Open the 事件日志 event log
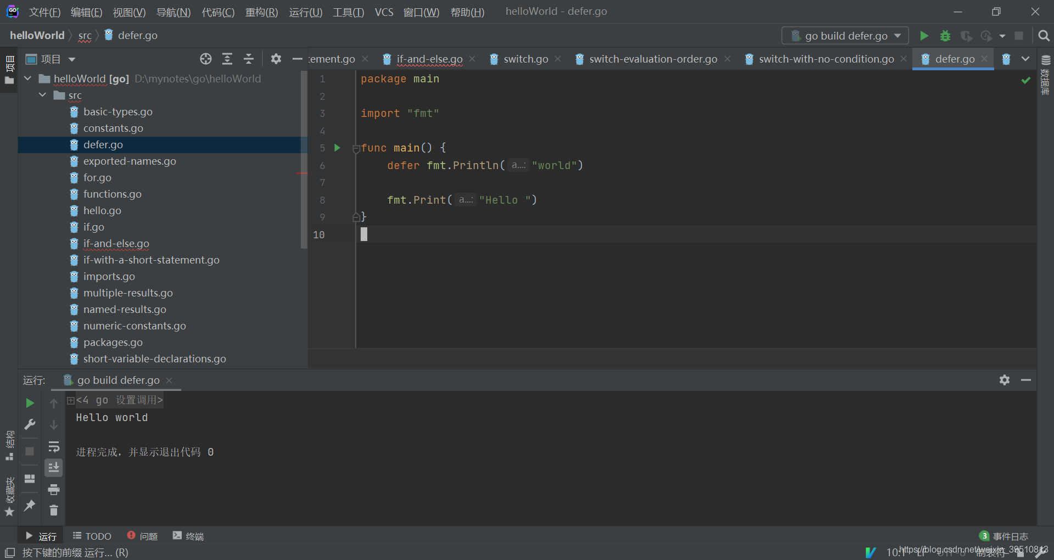 pyautogui.click(x=1004, y=536)
